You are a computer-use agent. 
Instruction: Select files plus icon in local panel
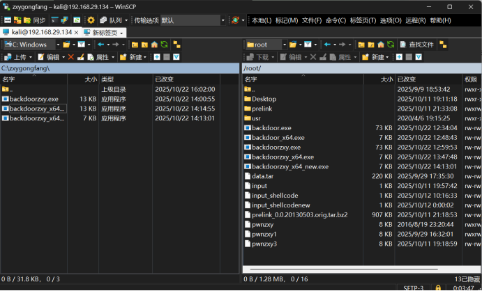[157, 57]
